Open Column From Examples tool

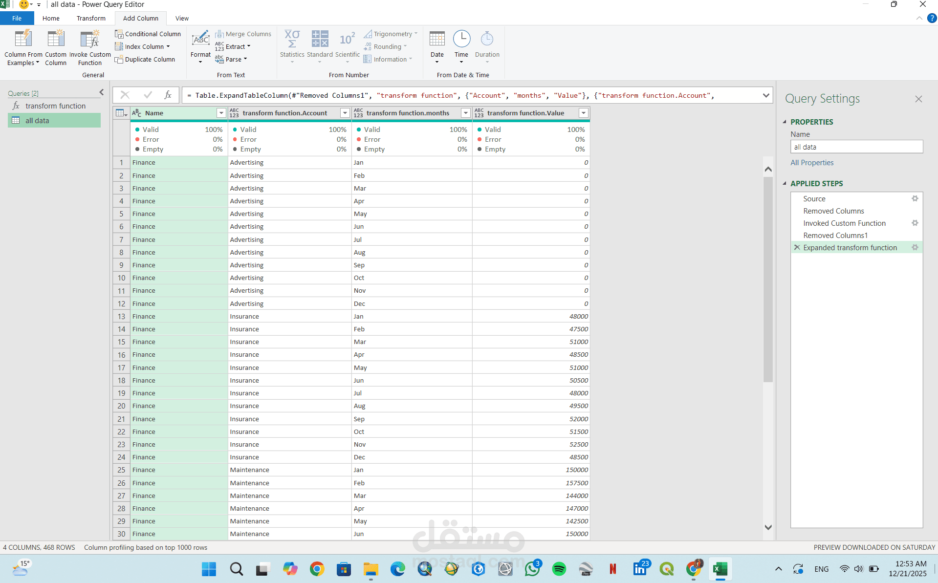(23, 47)
